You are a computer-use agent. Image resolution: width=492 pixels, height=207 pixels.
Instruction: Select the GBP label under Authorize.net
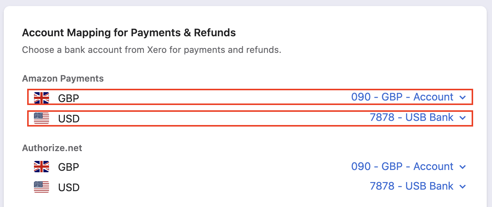point(69,167)
